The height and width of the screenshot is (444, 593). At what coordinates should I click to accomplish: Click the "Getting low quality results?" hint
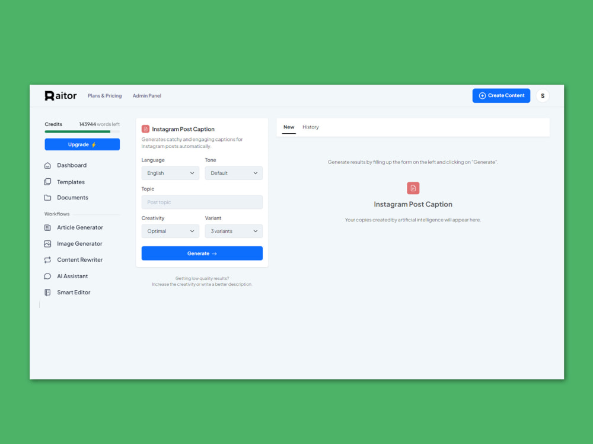[202, 279]
